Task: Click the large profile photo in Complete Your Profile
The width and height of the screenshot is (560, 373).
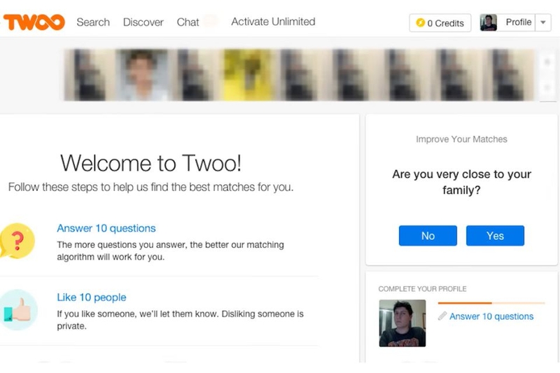Action: (x=402, y=323)
